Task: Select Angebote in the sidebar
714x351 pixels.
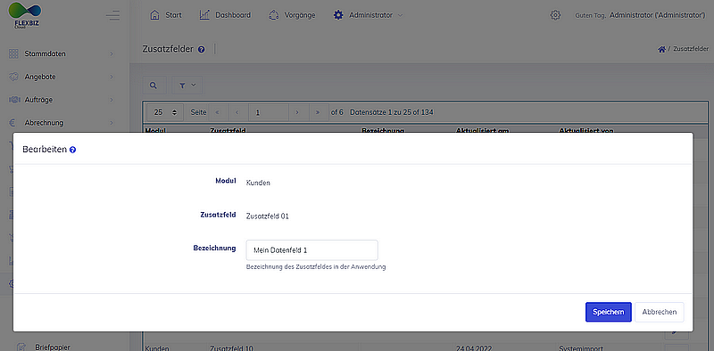Action: [40, 77]
